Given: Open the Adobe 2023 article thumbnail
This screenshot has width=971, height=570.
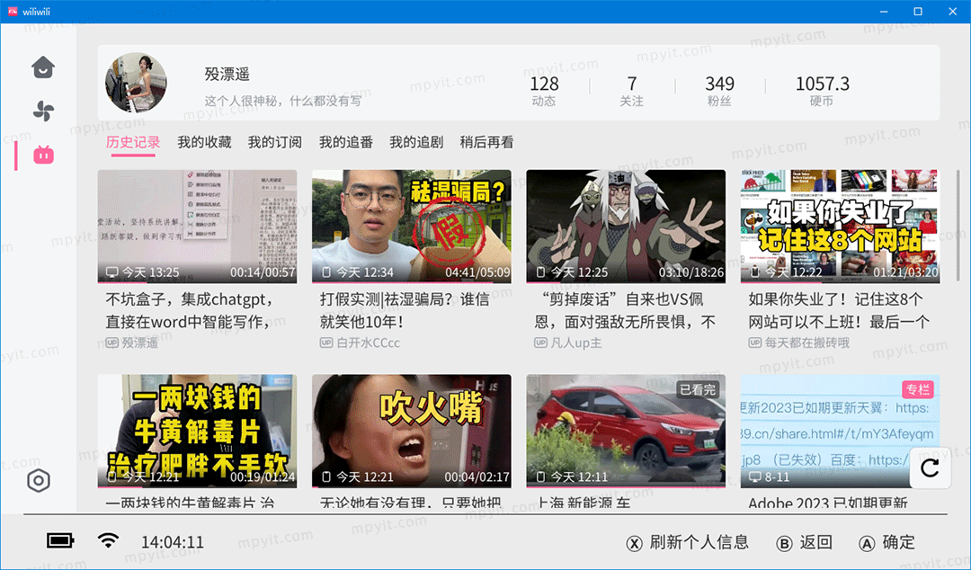Looking at the screenshot, I should click(841, 431).
